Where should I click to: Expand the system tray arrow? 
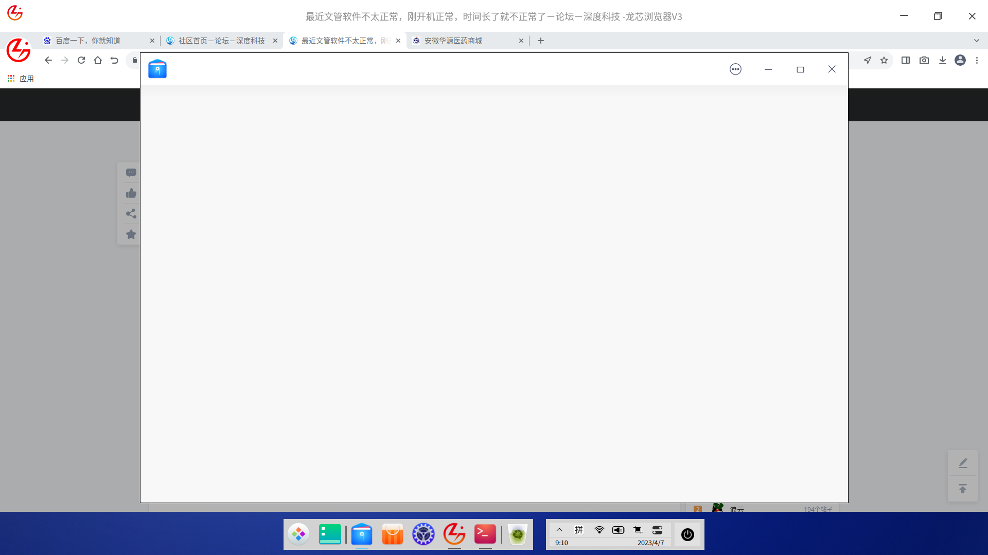pos(559,530)
